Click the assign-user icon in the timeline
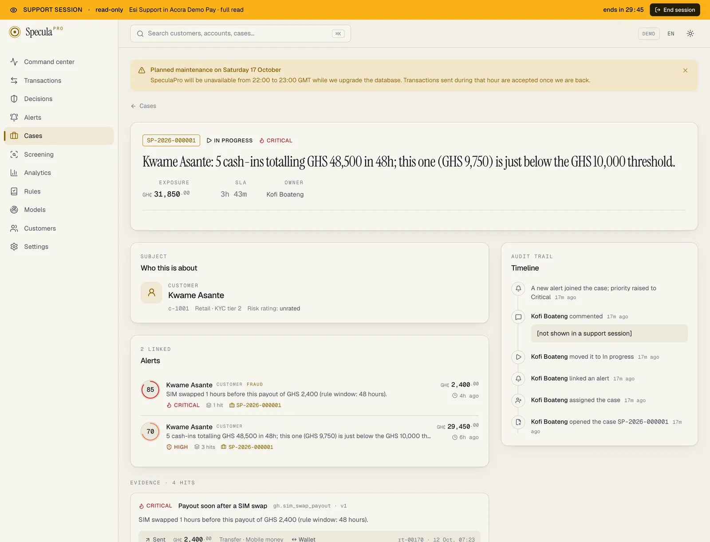 click(518, 401)
